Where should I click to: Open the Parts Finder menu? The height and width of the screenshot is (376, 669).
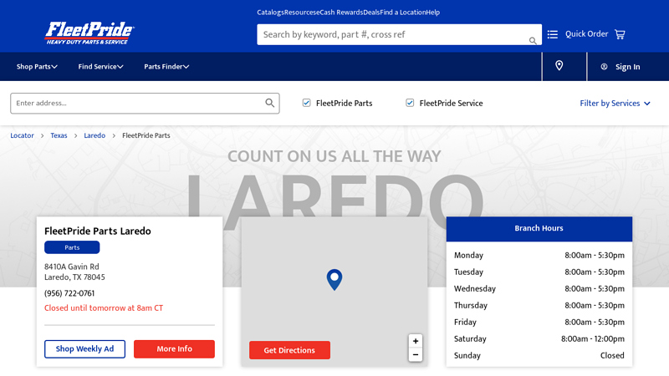(x=166, y=67)
